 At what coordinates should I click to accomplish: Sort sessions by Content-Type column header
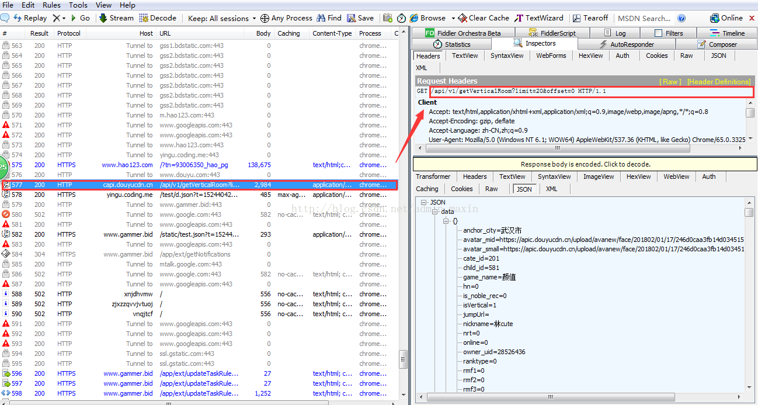332,33
